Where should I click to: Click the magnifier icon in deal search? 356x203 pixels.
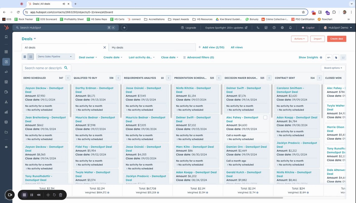66,68
